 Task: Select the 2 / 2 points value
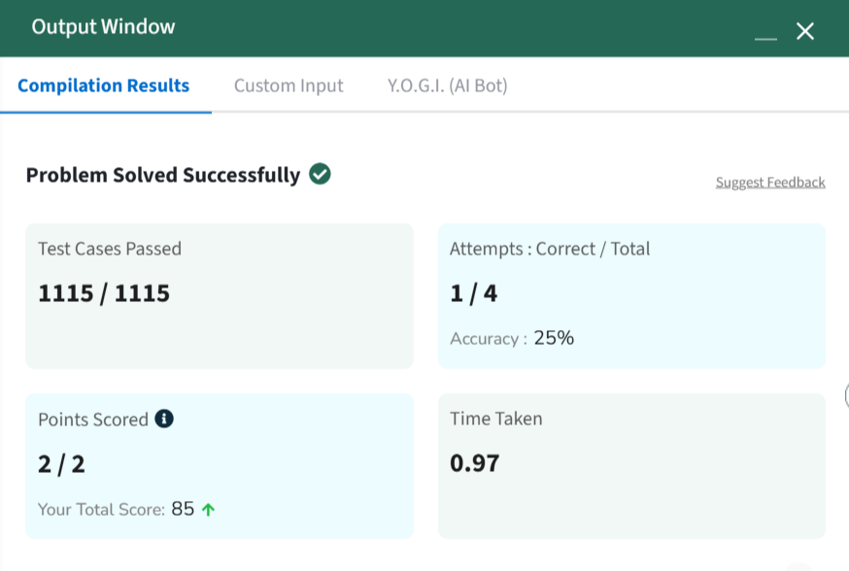point(61,464)
